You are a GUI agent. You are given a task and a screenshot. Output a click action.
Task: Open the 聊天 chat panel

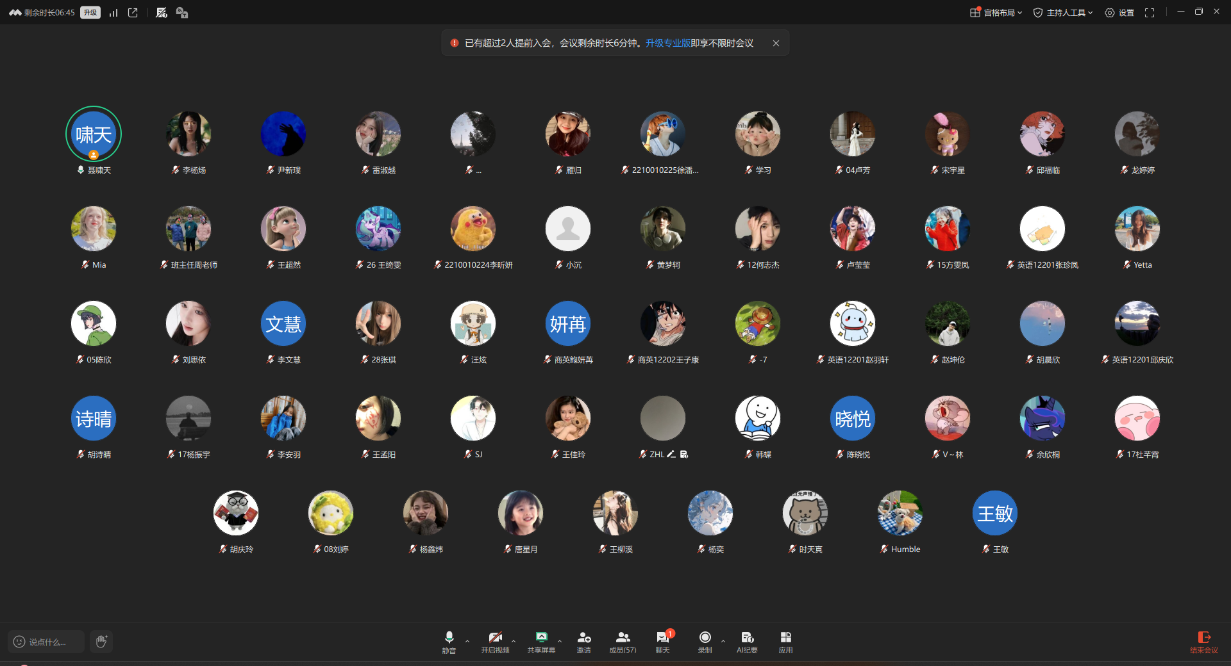[662, 641]
